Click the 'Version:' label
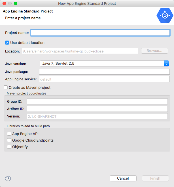174x187 pixels. tap(14, 116)
